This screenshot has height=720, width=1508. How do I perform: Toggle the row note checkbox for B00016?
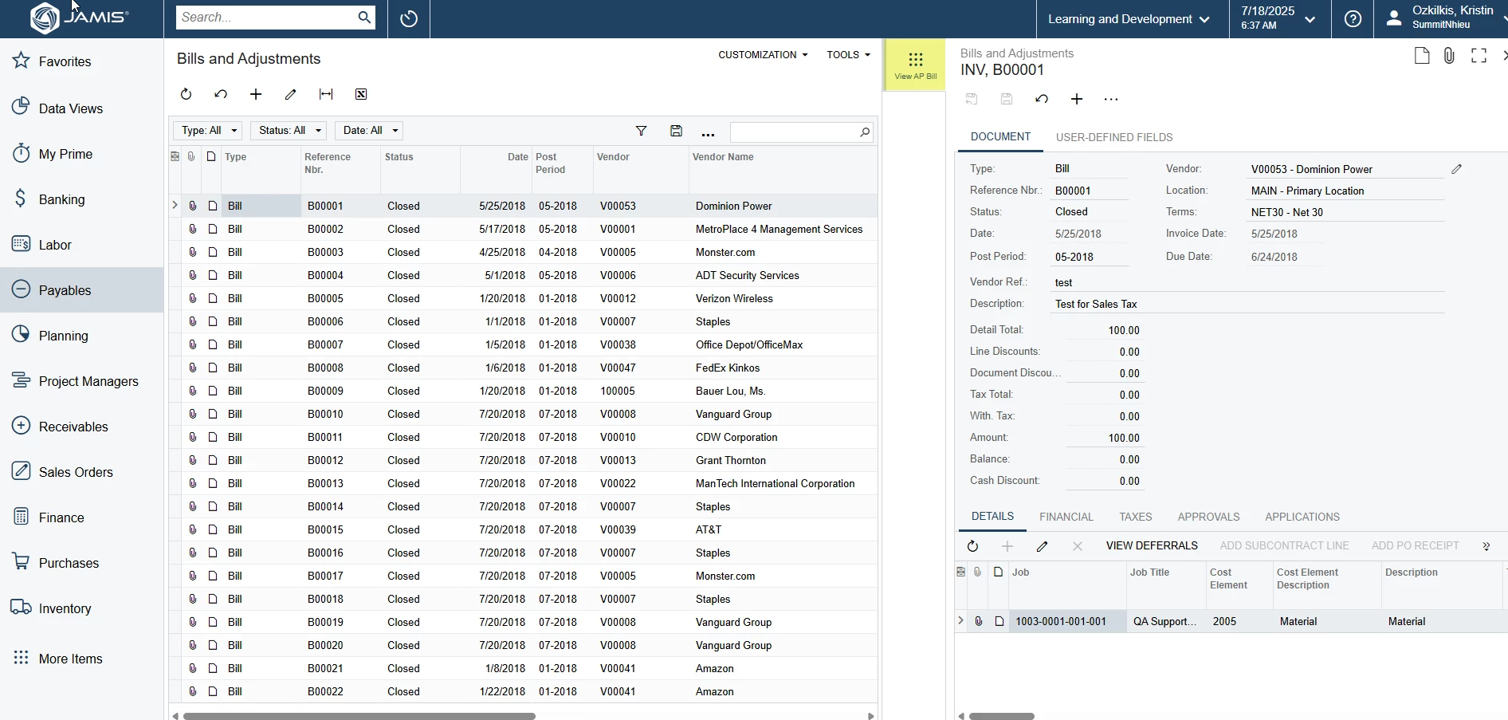pyautogui.click(x=212, y=553)
